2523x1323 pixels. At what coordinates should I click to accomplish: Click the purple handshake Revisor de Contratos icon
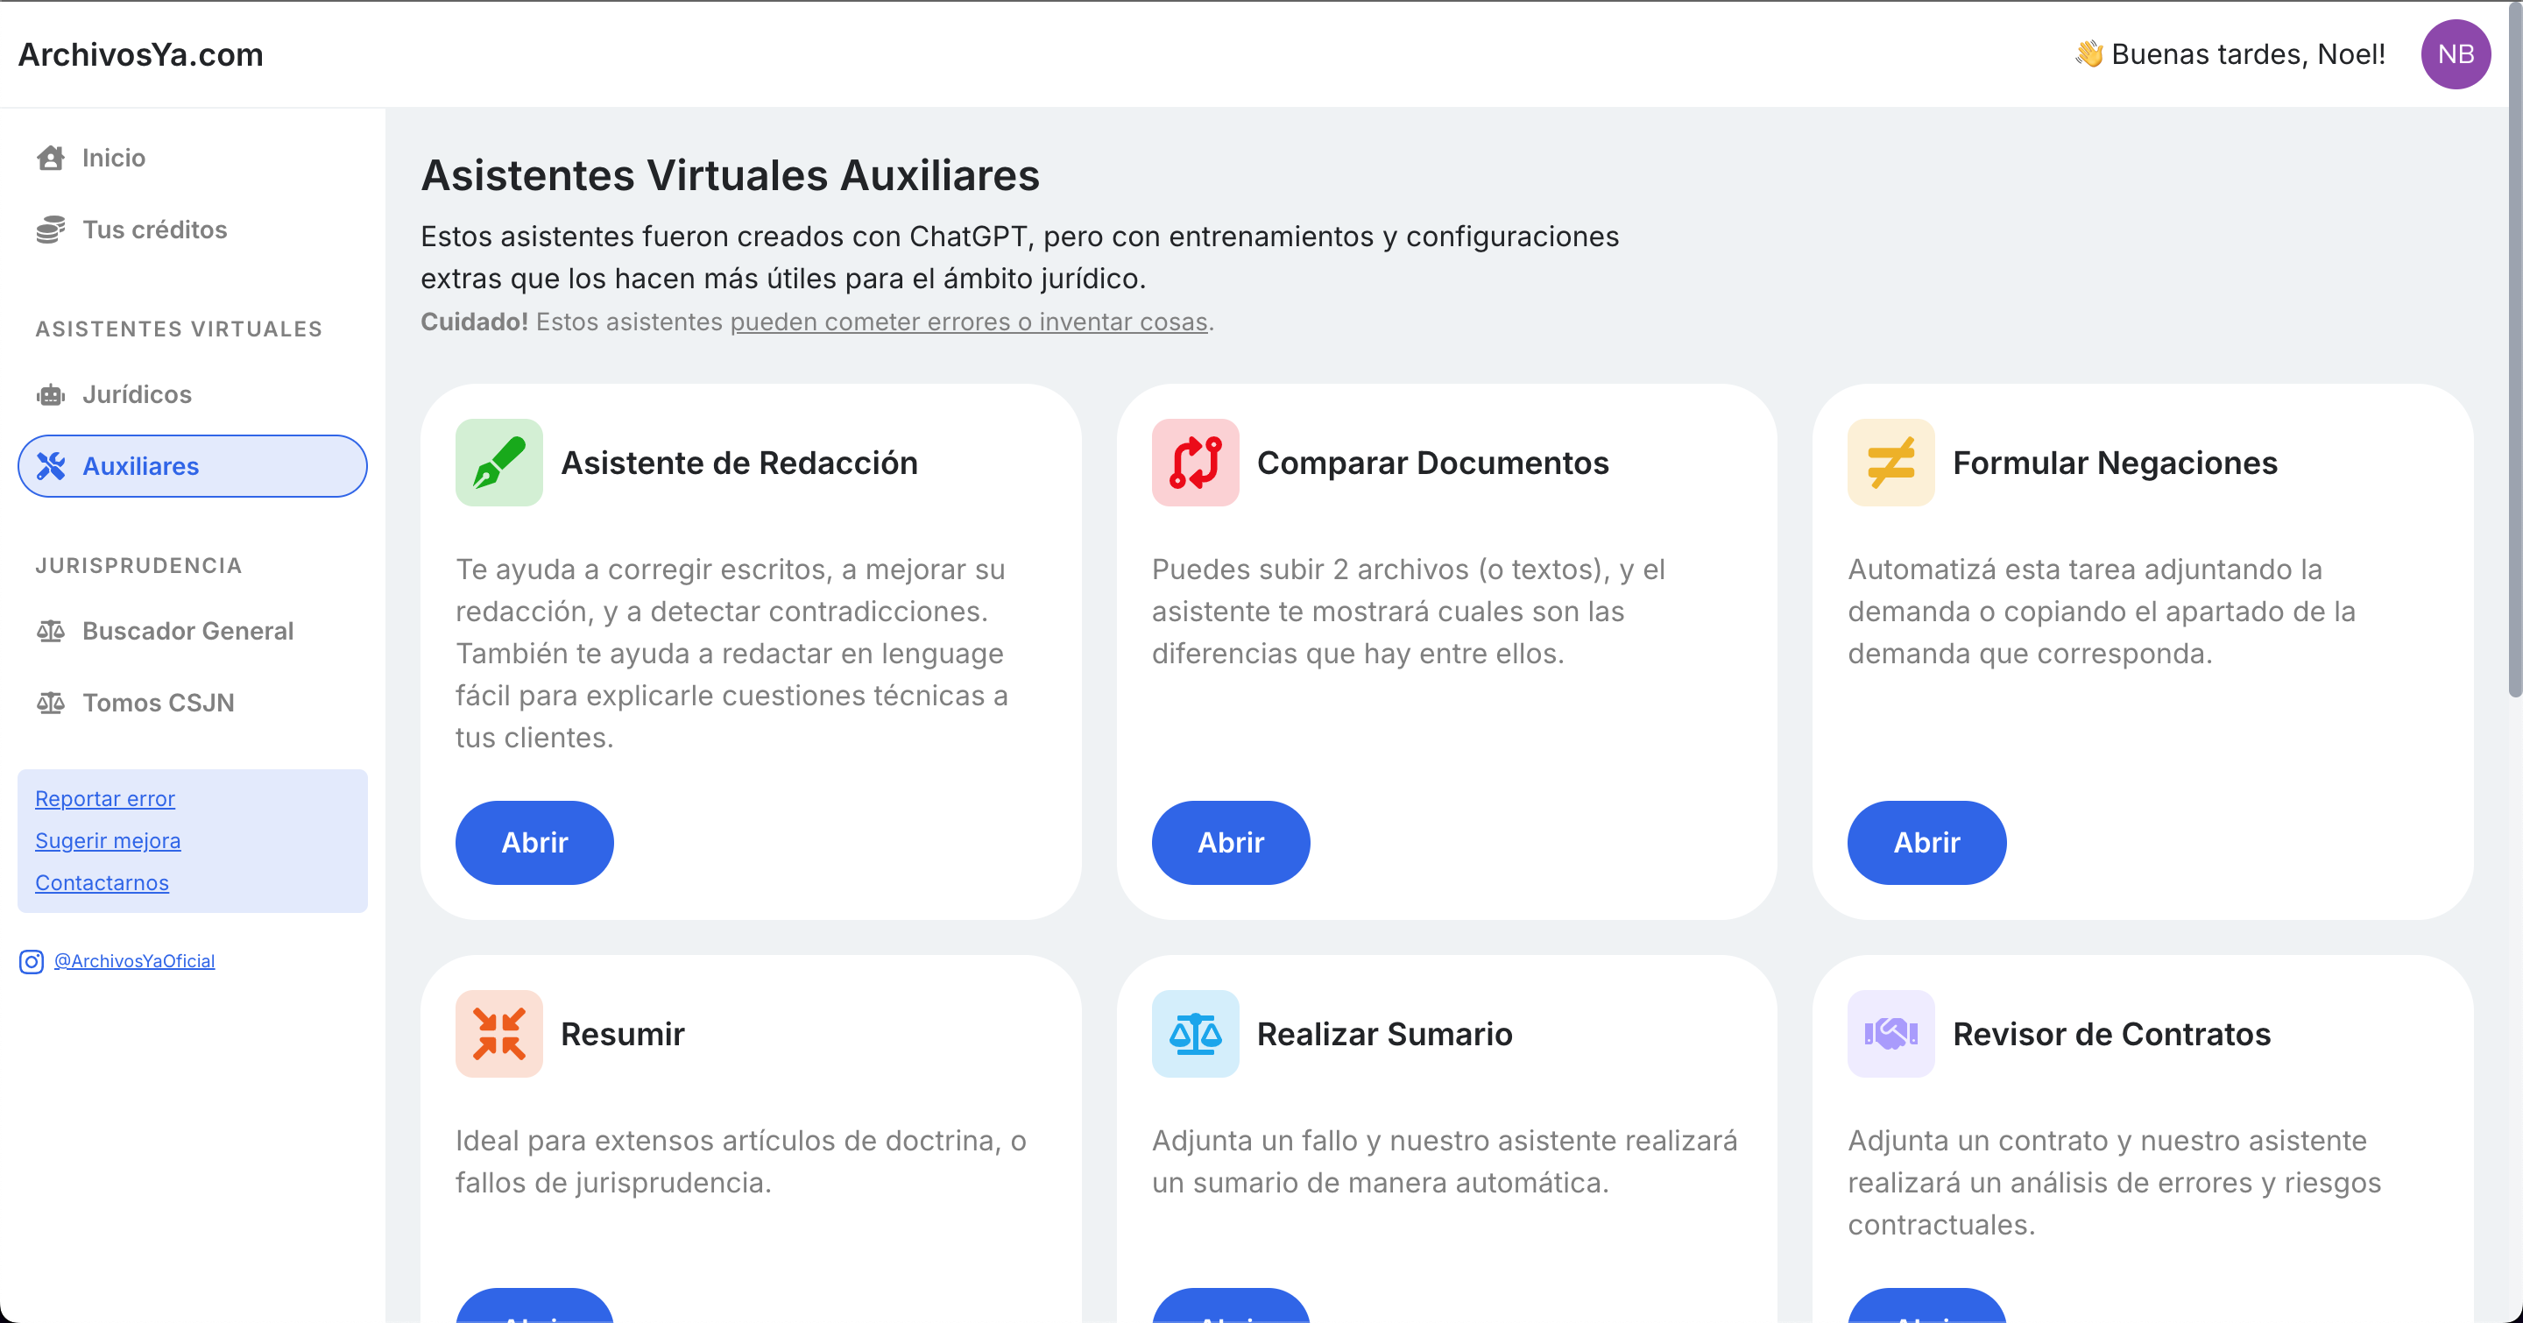pos(1890,1033)
